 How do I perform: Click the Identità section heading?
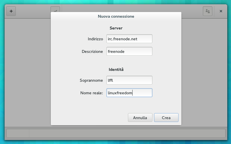click(x=116, y=69)
